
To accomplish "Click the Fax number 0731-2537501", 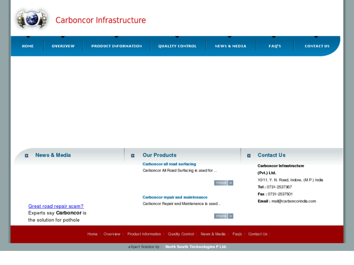I will (280, 194).
